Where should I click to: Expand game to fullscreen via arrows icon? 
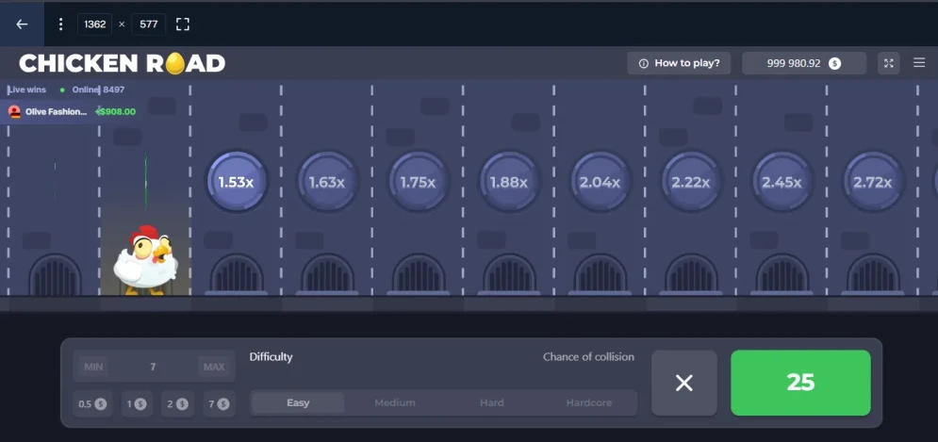(x=888, y=63)
